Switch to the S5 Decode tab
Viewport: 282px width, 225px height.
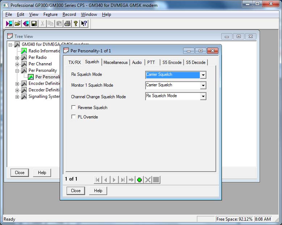(x=196, y=62)
